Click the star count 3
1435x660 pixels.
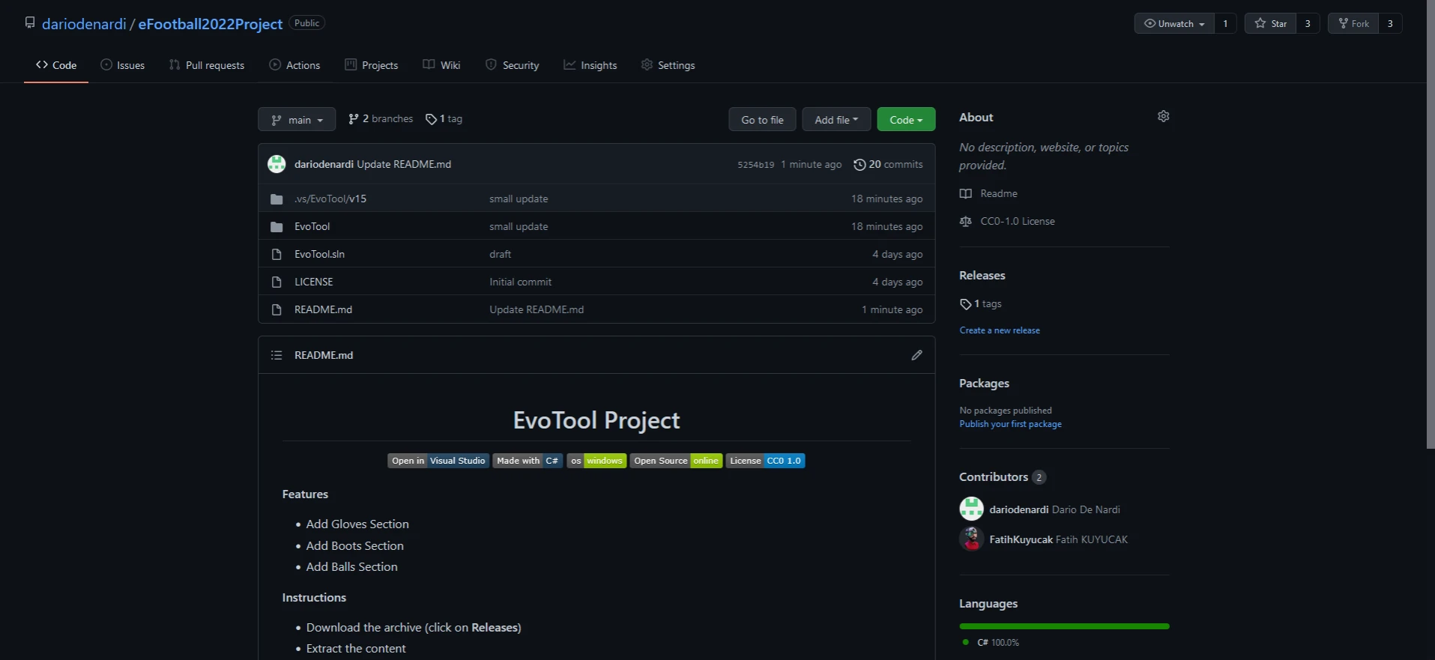point(1308,23)
